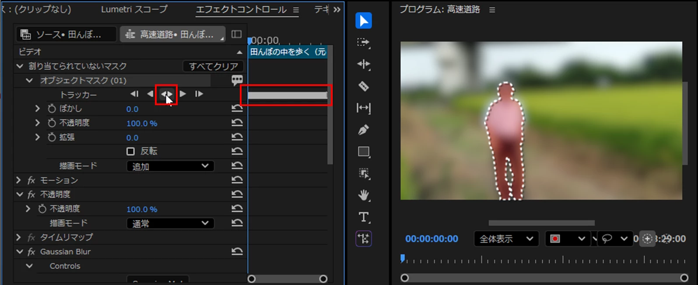The width and height of the screenshot is (698, 285).
Task: Expand the ぼかし property
Action: tap(38, 109)
